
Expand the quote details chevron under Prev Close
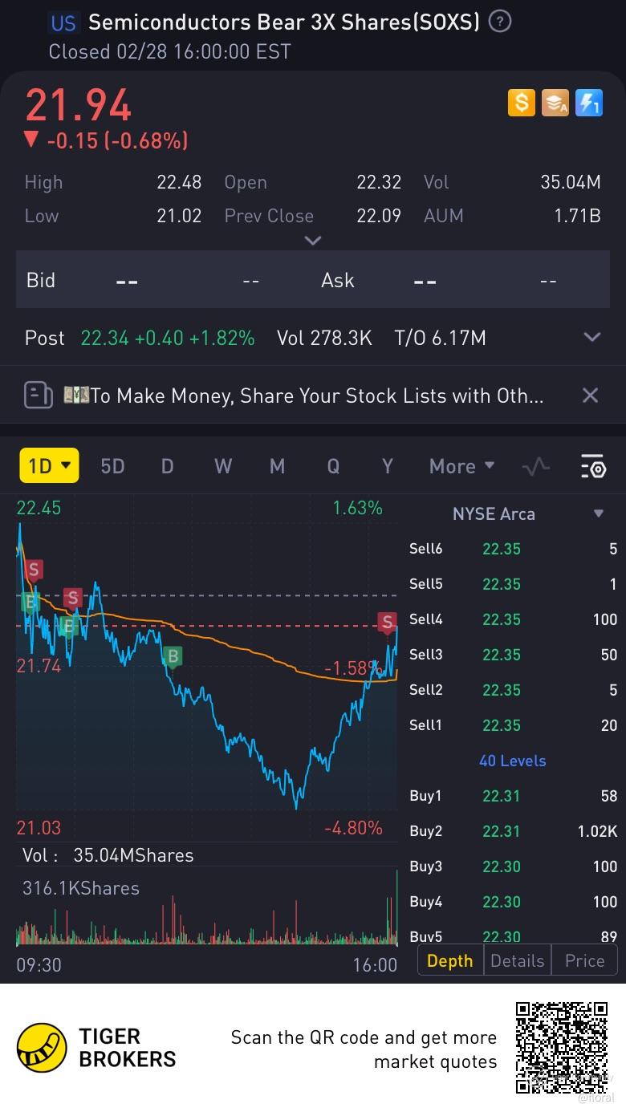[x=313, y=240]
